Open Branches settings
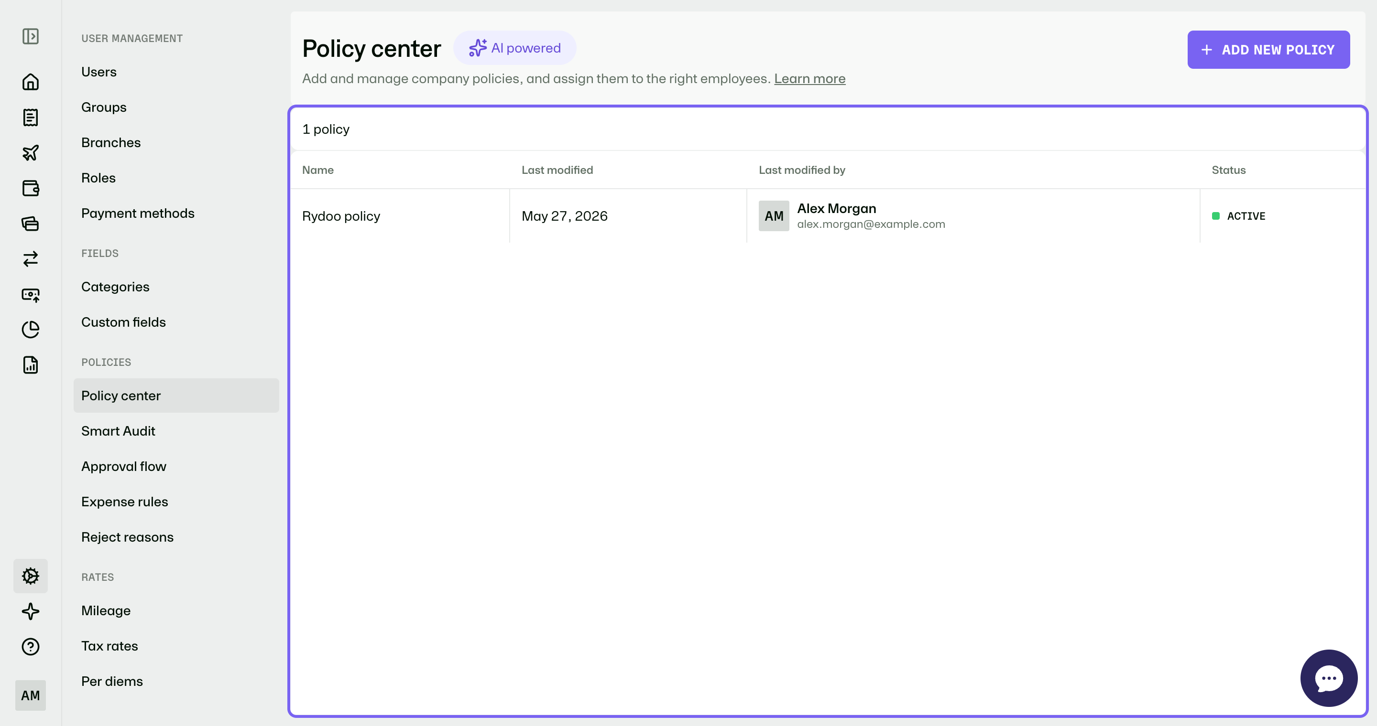The height and width of the screenshot is (726, 1377). [x=110, y=142]
